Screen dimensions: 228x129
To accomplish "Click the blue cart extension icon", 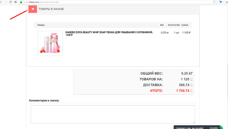I will click(221, 2).
